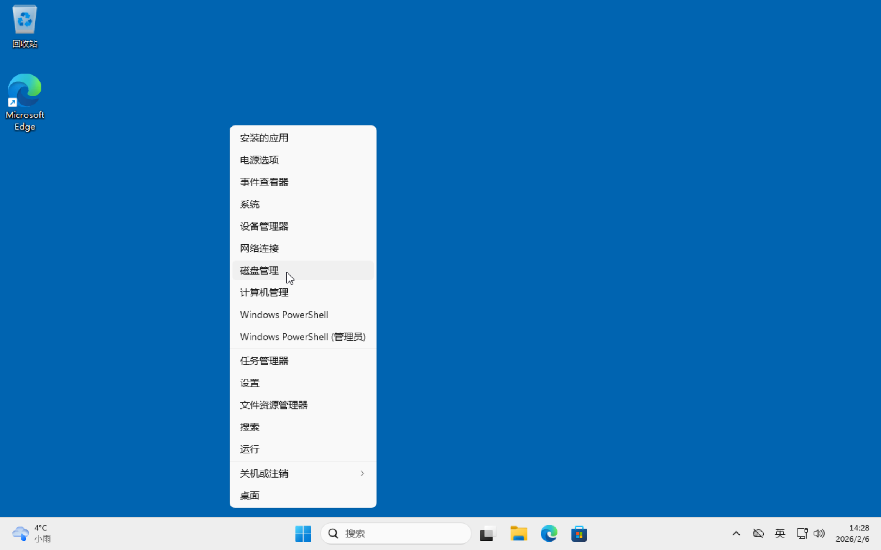Click the network status tray icon
Viewport: 881px width, 550px height.
(x=802, y=533)
